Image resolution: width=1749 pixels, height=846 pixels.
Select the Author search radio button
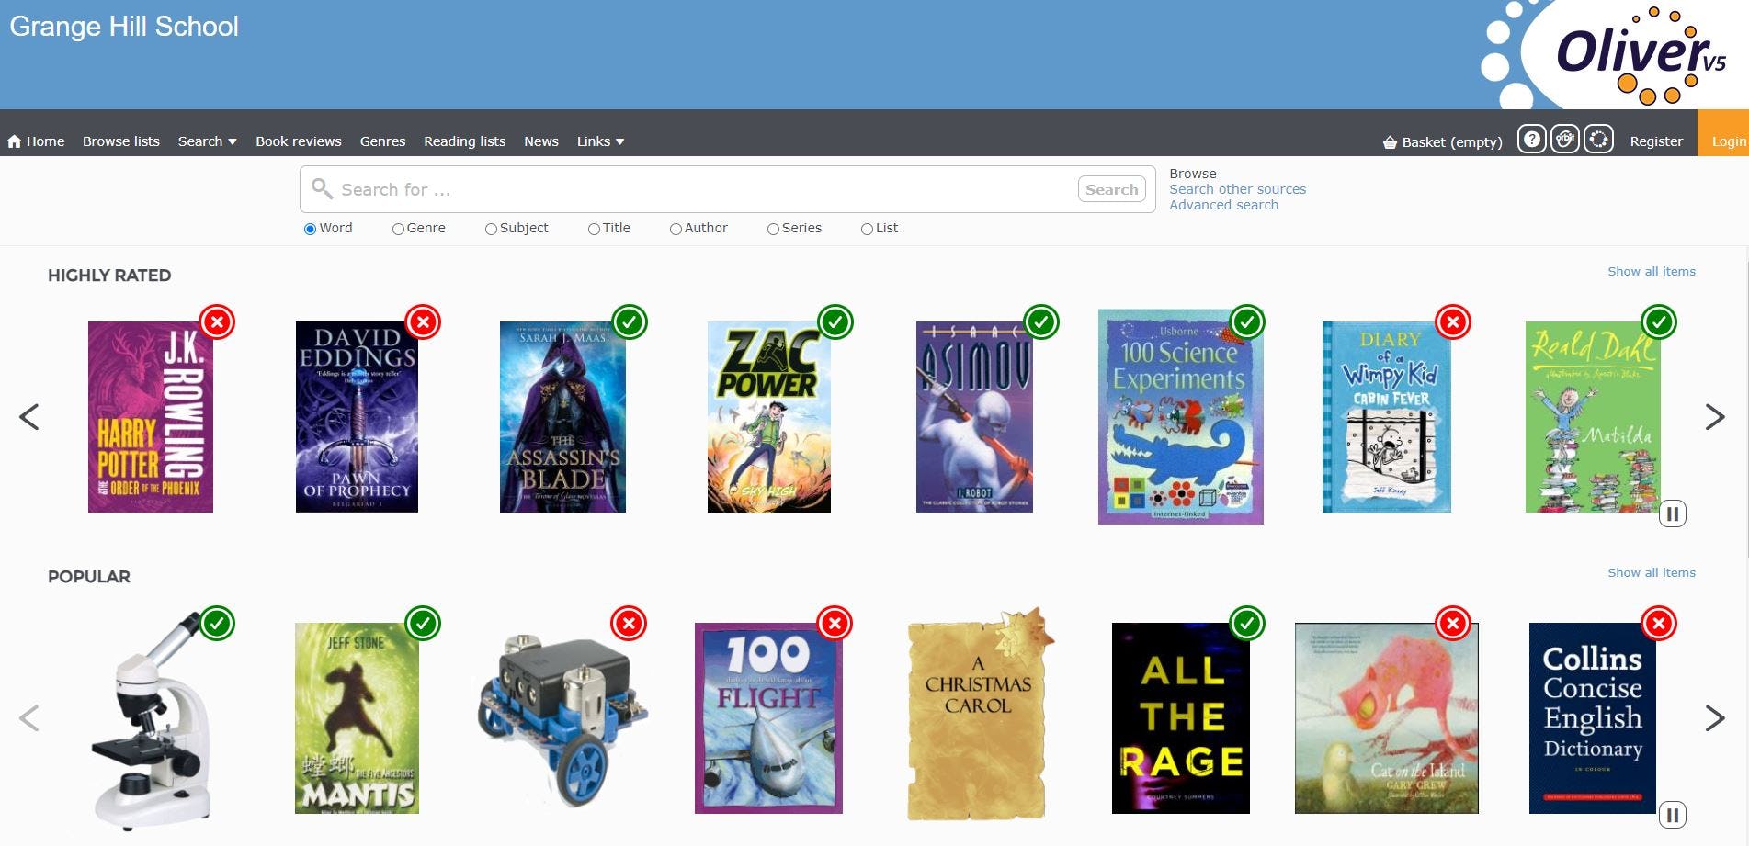[676, 229]
